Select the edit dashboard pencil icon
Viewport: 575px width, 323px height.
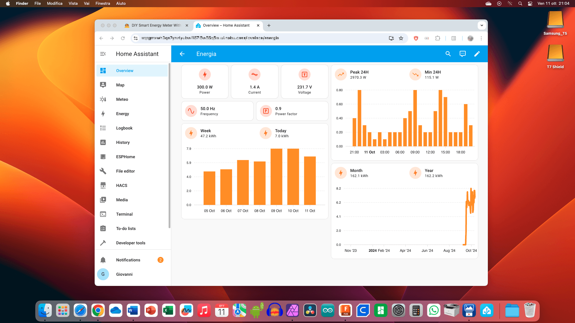pos(477,54)
